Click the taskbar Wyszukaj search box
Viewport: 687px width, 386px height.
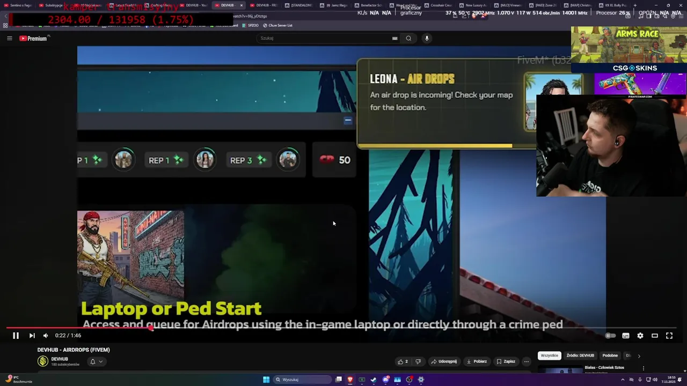tap(303, 380)
